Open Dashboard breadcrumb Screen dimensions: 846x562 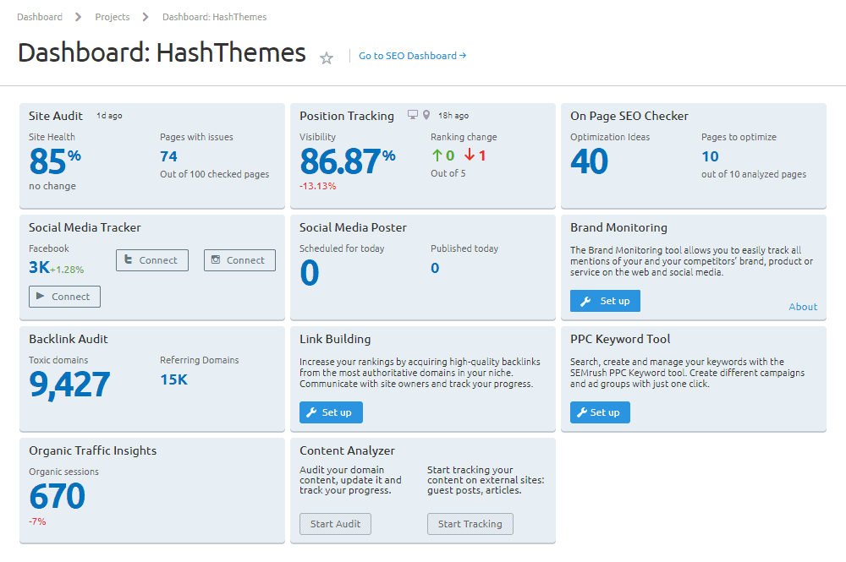(40, 17)
